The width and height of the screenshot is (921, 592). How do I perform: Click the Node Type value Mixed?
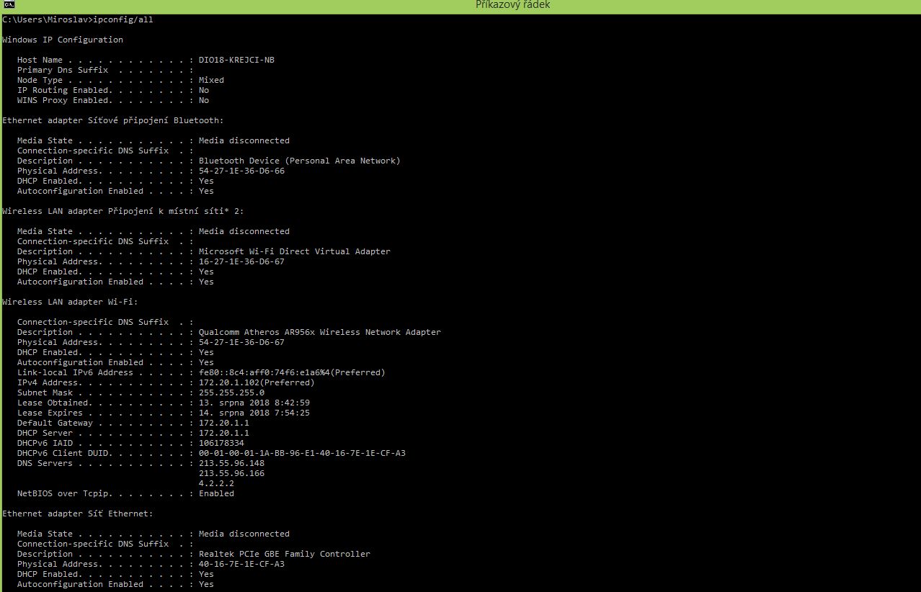(211, 80)
